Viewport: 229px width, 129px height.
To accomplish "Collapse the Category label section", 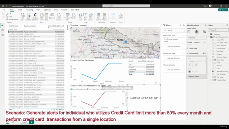I will [x=187, y=53].
